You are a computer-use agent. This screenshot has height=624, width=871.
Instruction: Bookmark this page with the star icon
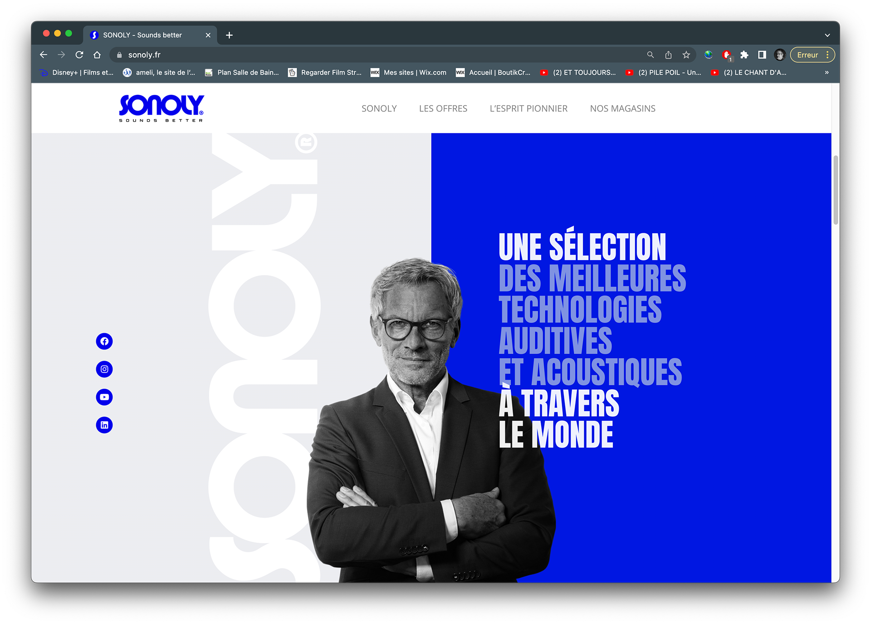686,55
